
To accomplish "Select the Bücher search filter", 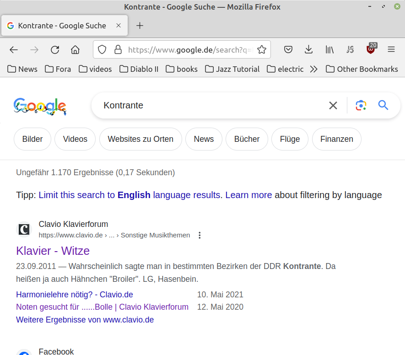I will [x=247, y=139].
